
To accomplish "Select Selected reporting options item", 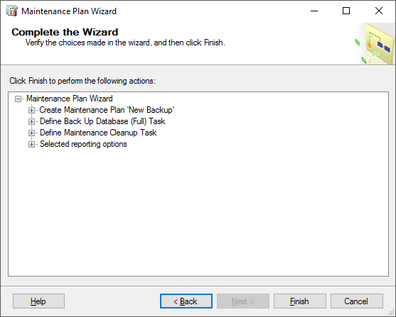I will (x=83, y=144).
